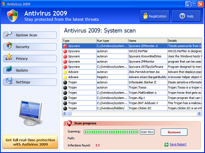
Task: Sort by the Type column header
Action: point(80,41)
